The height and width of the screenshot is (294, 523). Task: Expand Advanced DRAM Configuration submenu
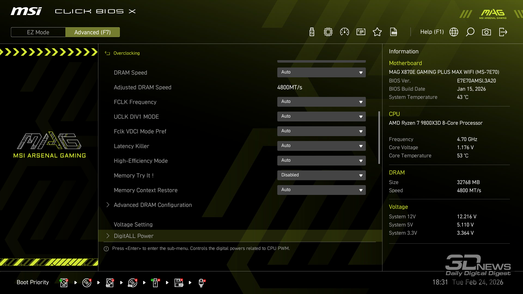click(153, 205)
